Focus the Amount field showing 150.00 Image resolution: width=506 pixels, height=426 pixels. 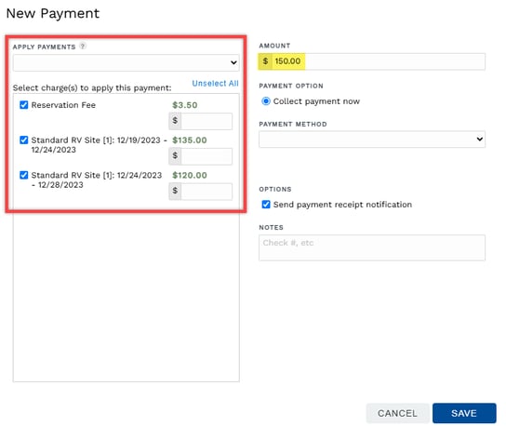tap(379, 61)
